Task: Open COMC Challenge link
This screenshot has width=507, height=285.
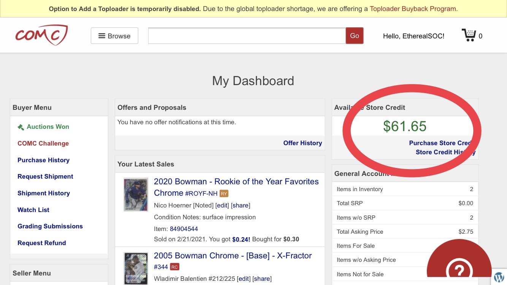Action: click(43, 143)
